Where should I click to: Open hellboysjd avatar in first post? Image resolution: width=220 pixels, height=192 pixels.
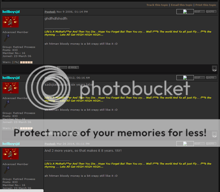tap(11, 22)
